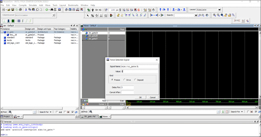Click the run length stepper arrows
This screenshot has width=261, height=137.
[x=120, y=10]
